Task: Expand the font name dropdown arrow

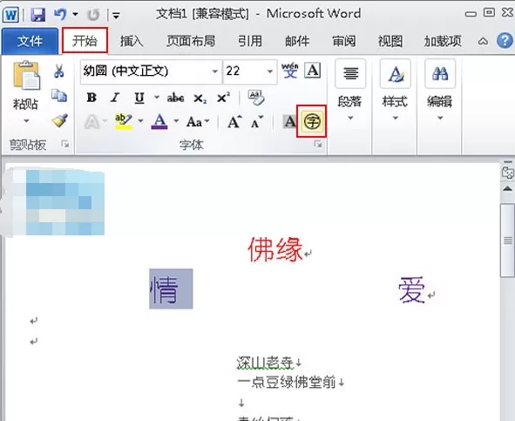Action: click(215, 71)
